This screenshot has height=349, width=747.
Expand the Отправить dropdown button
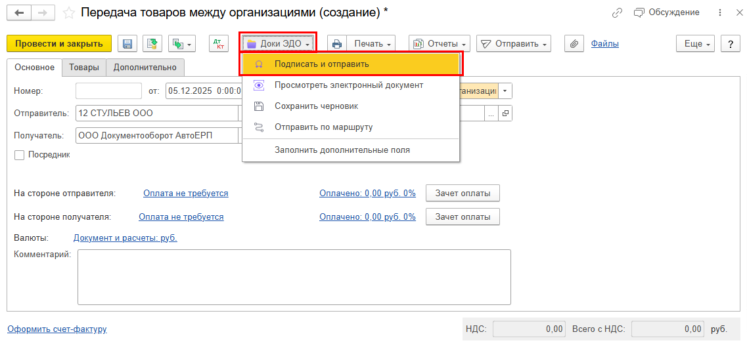[x=513, y=44]
